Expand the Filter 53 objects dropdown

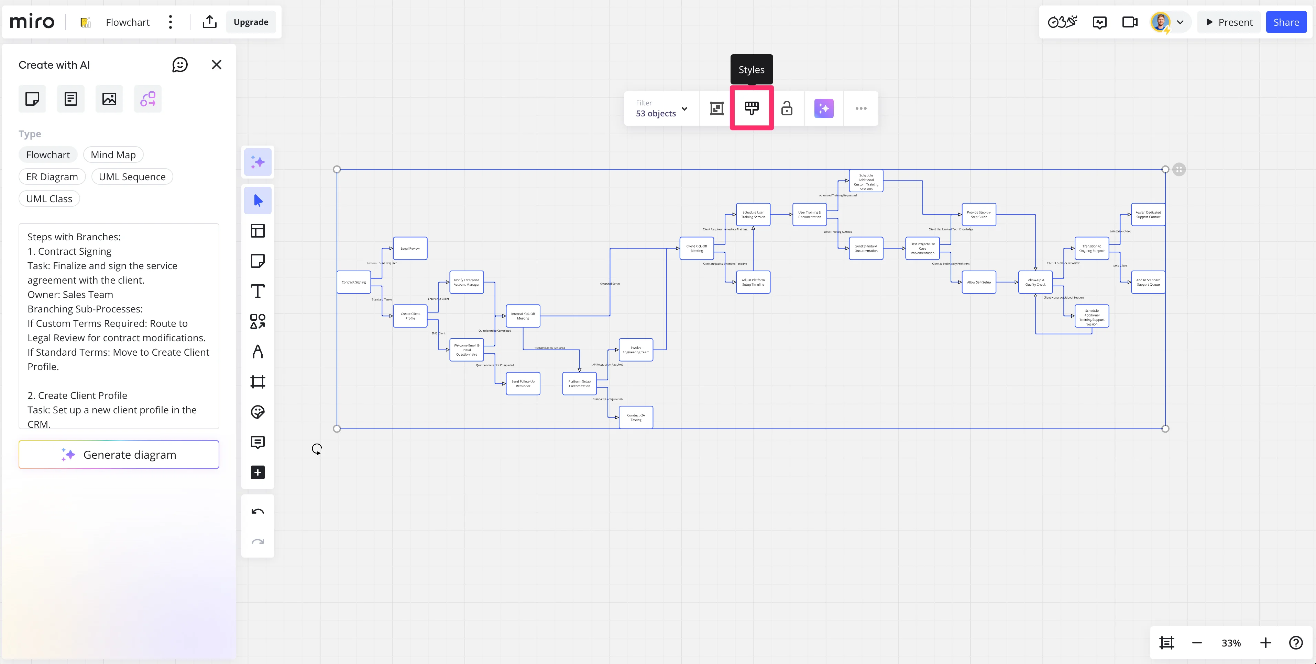[x=661, y=108]
